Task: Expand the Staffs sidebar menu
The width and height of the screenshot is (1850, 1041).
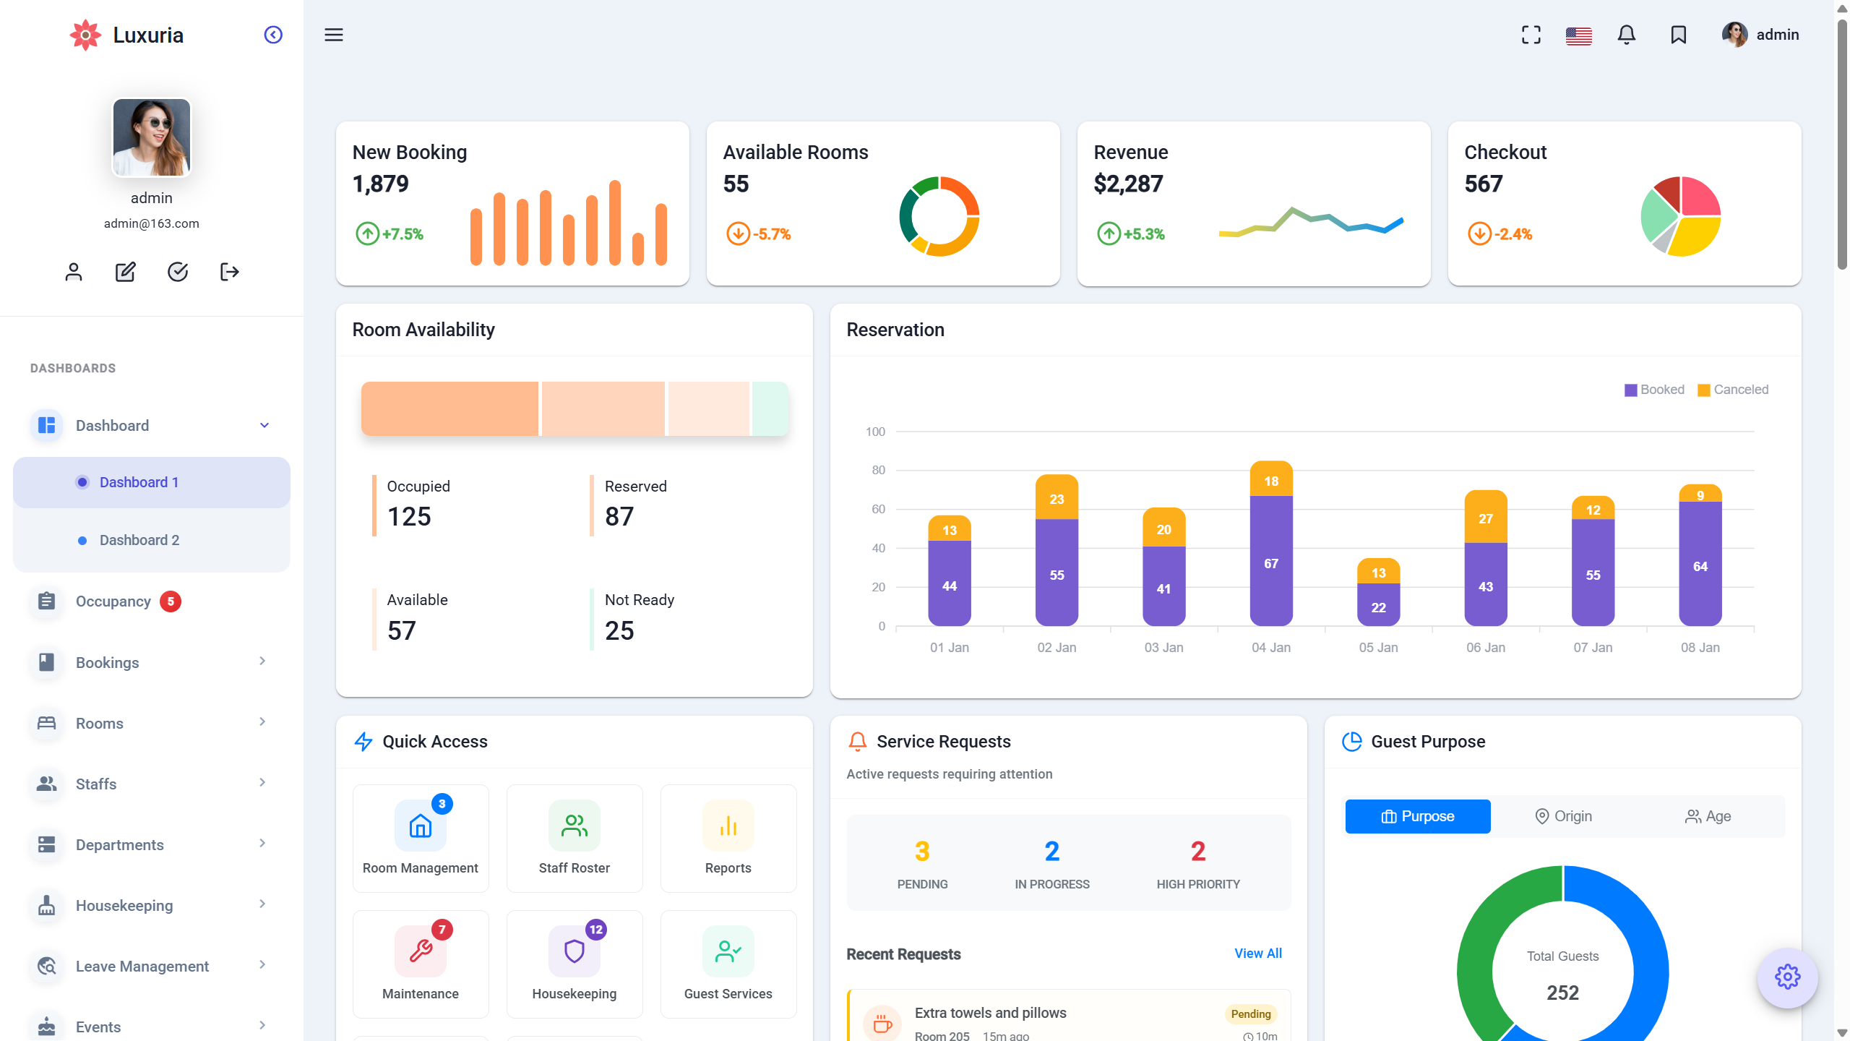Action: click(x=152, y=784)
